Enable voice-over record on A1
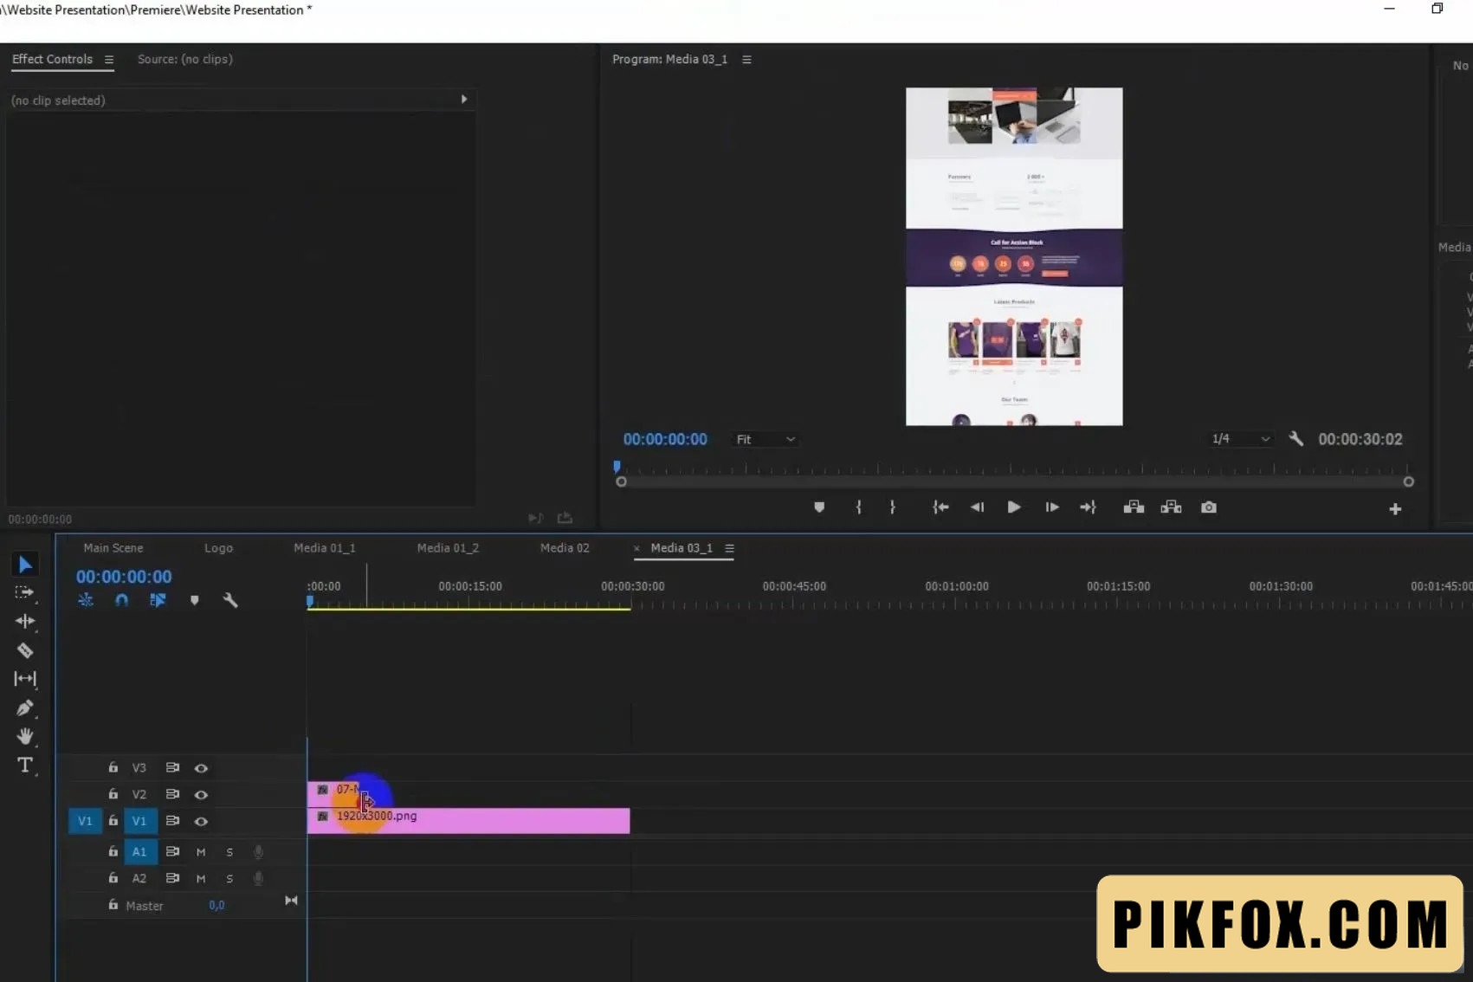Screen dimensions: 1473x982 (x=258, y=852)
